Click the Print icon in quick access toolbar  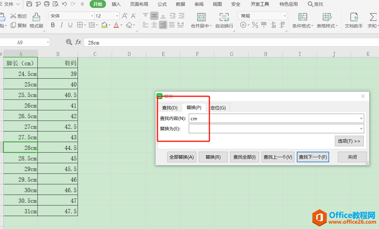(x=47, y=4)
